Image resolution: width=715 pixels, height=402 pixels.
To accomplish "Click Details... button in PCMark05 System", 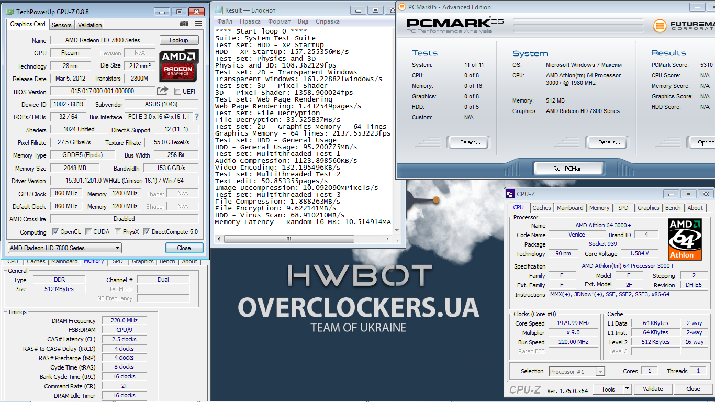I will [x=609, y=142].
